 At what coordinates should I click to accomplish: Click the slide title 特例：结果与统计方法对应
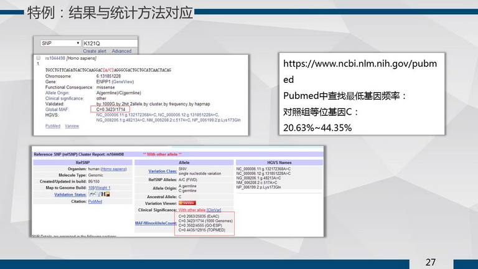(110, 13)
